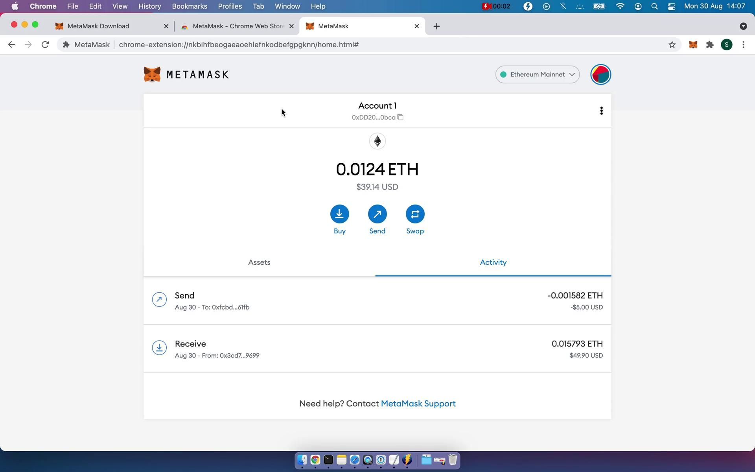Screen dimensions: 755x472
Task: Copy the account address with the copy icon
Action: pyautogui.click(x=400, y=117)
